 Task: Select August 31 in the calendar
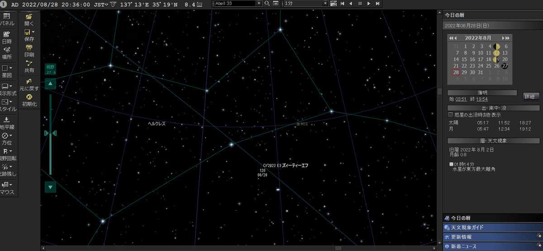[481, 72]
